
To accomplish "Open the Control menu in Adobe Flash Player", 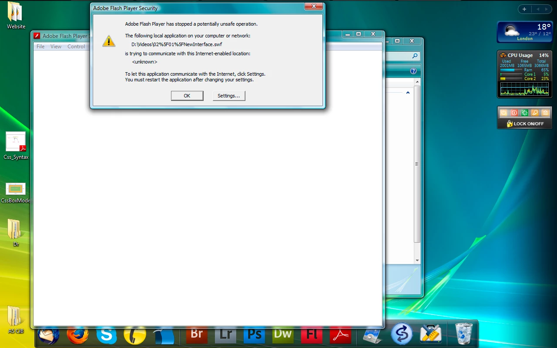I will [x=76, y=47].
